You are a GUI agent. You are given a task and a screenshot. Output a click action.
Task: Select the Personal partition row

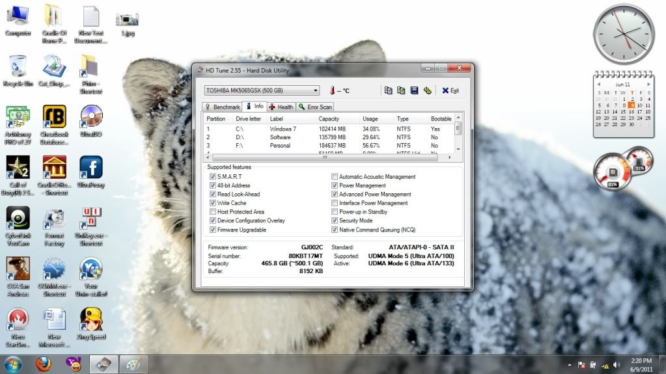point(329,145)
